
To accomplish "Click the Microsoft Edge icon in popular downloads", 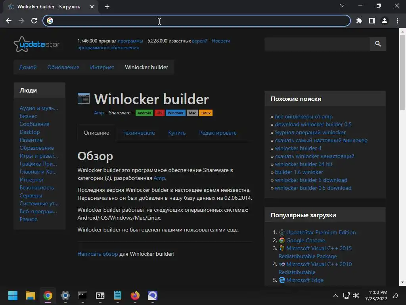I will click(282, 280).
